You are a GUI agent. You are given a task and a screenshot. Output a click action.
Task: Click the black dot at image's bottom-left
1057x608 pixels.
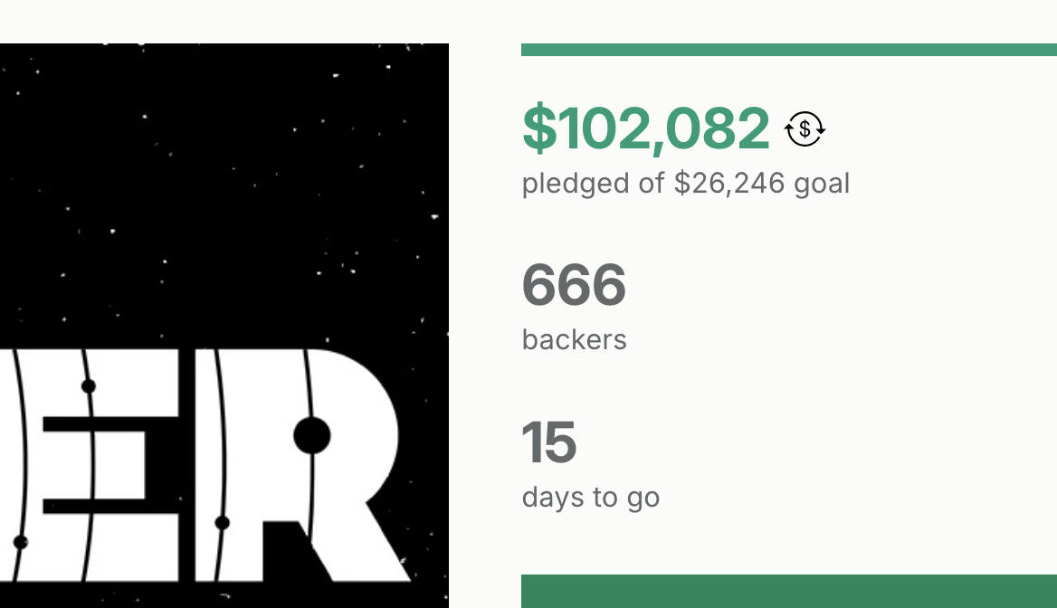coord(20,542)
